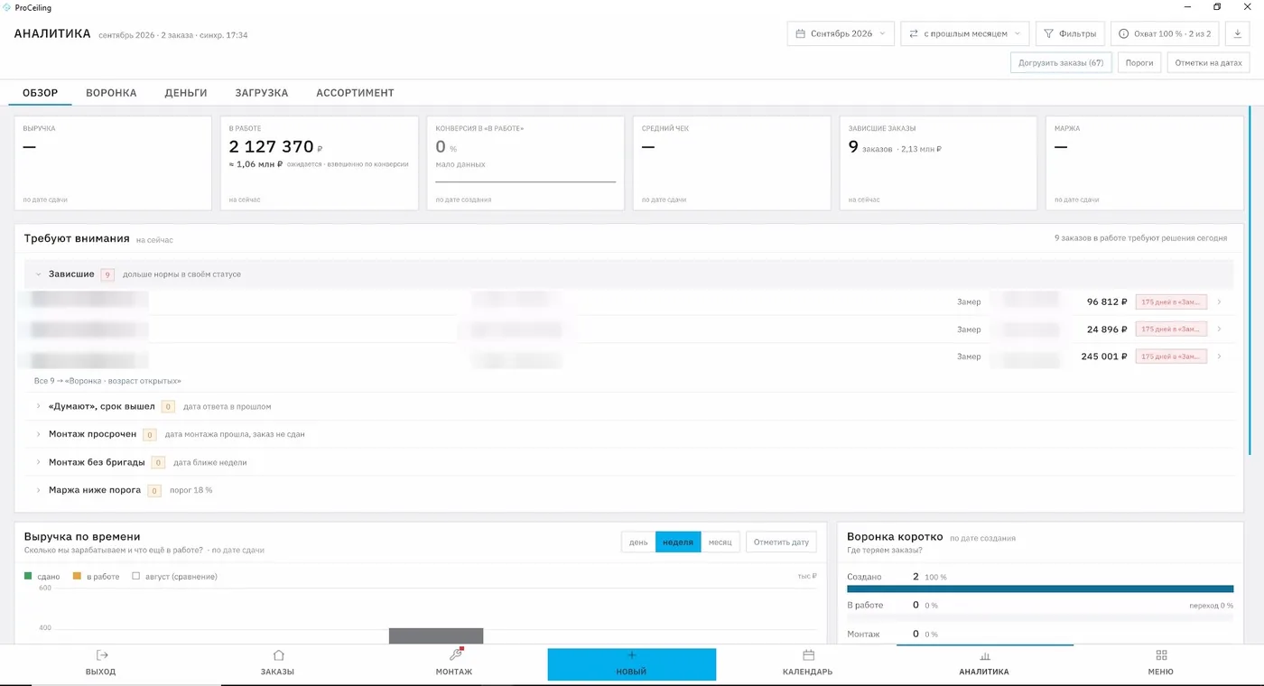
Task: Open Заказы via house icon
Action: click(x=278, y=655)
